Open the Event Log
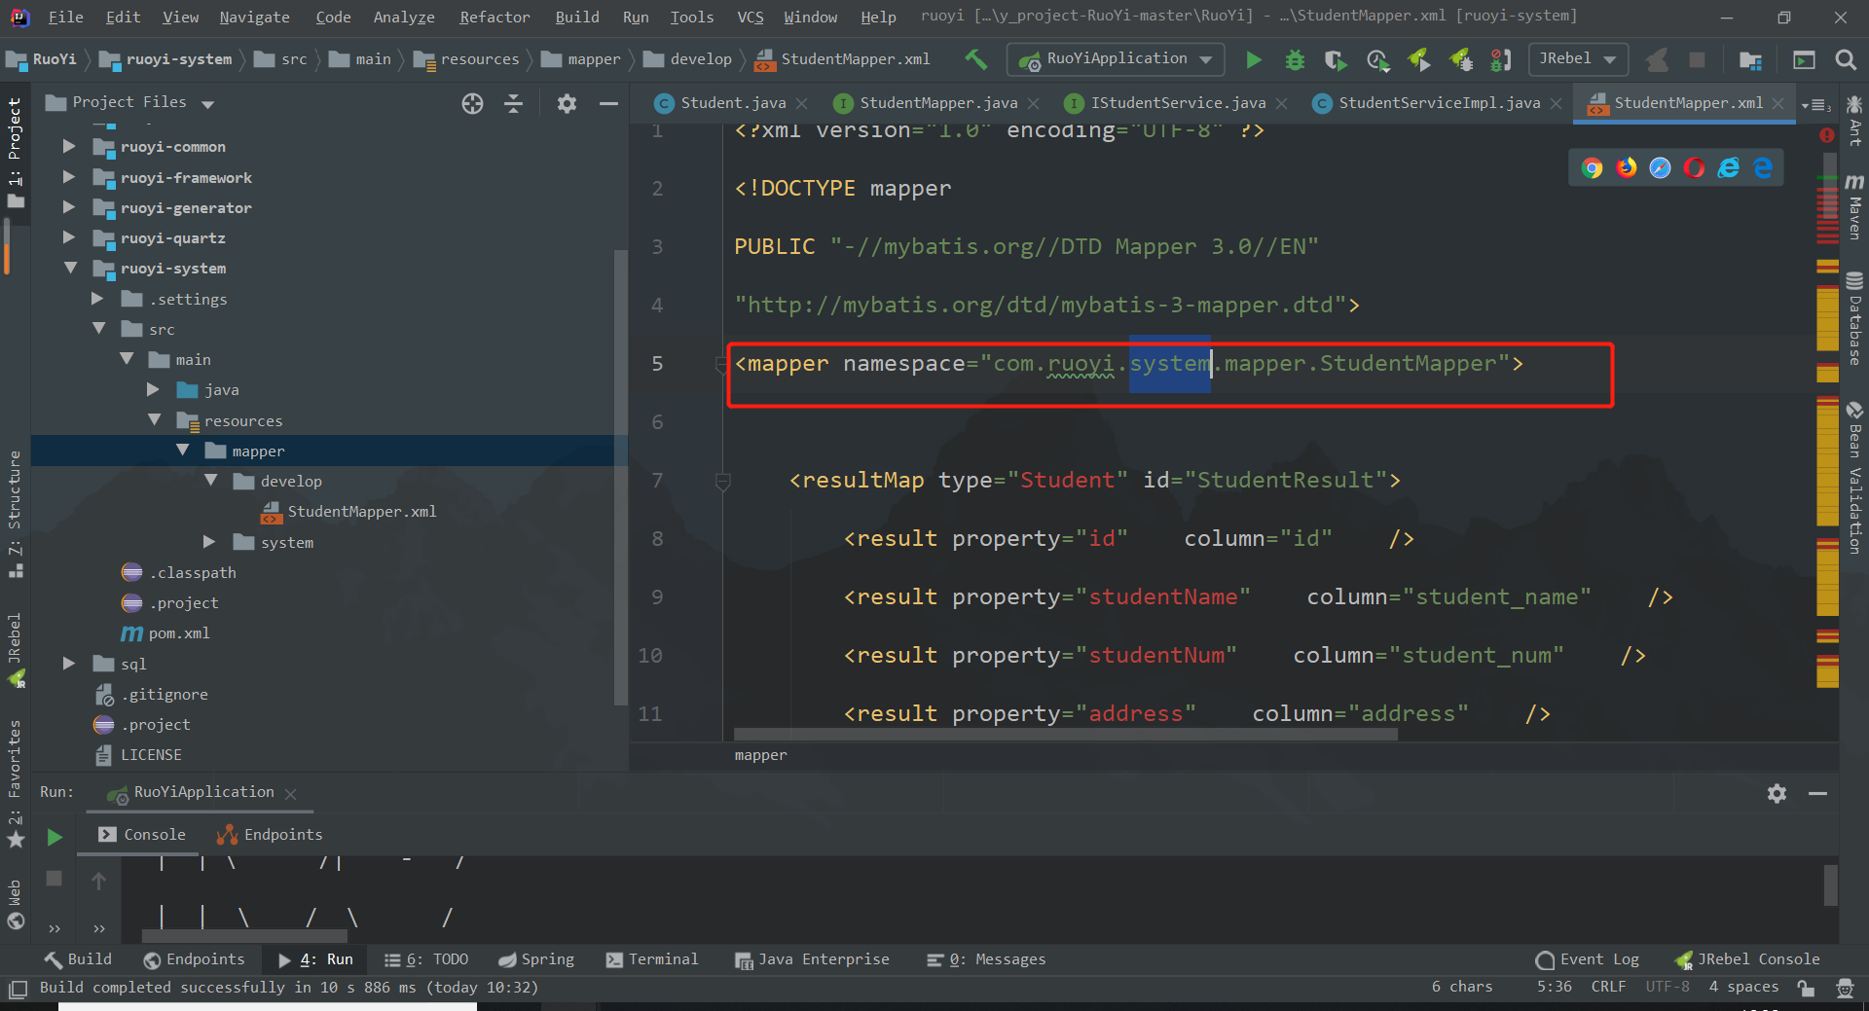The height and width of the screenshot is (1011, 1869). tap(1588, 959)
